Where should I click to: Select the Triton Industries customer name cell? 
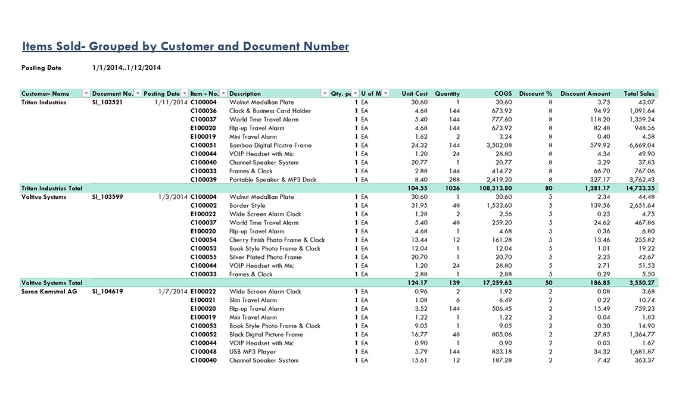click(43, 102)
